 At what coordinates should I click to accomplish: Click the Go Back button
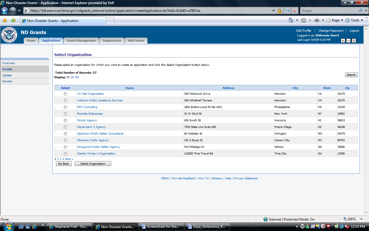[x=64, y=164]
